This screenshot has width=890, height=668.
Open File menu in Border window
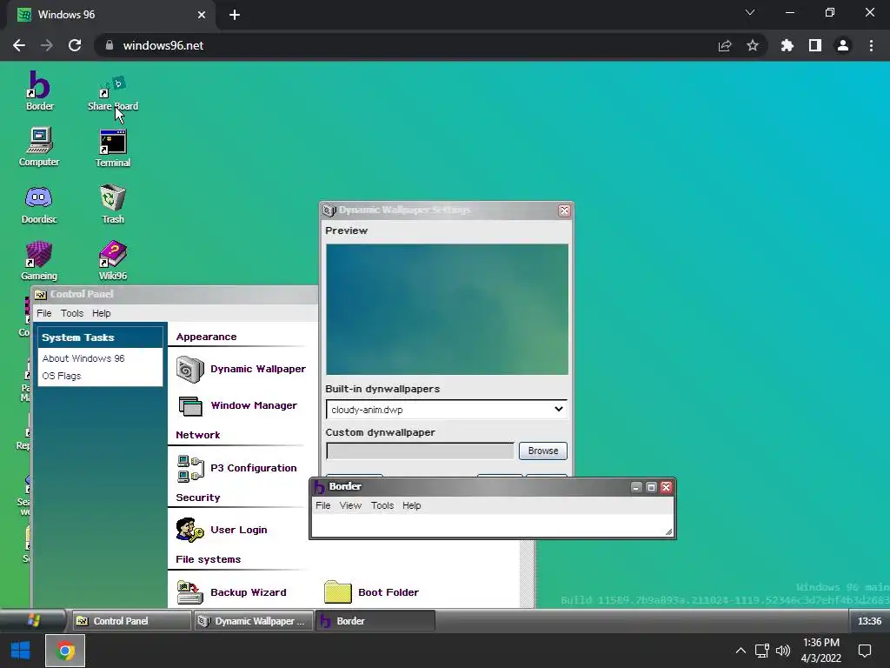(x=323, y=505)
